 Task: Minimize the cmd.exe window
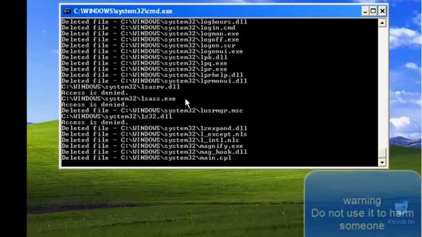coord(365,11)
